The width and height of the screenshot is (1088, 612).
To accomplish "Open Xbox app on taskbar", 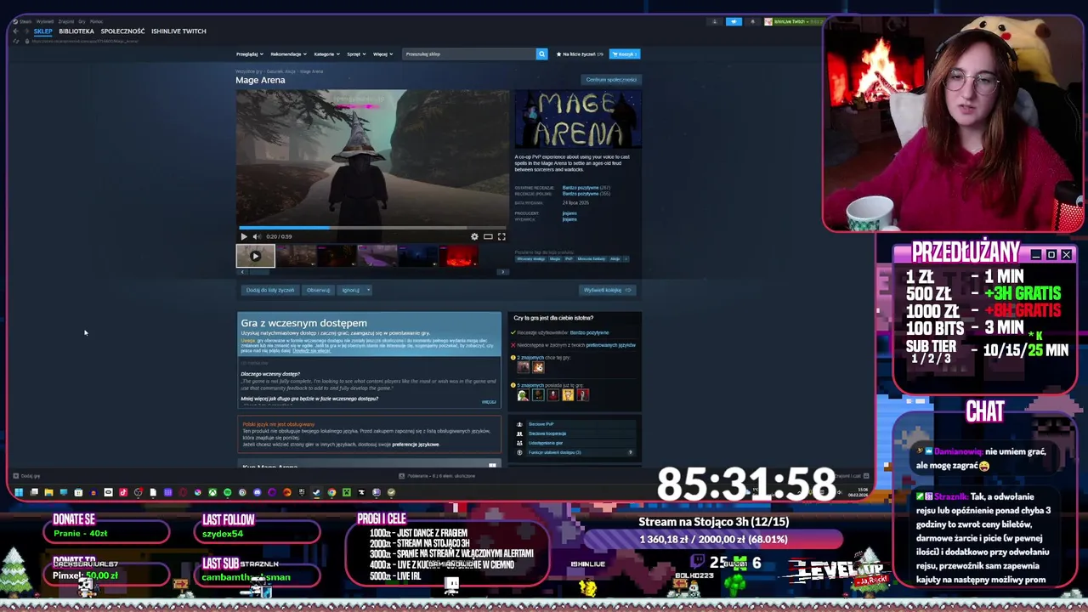I will (x=212, y=492).
